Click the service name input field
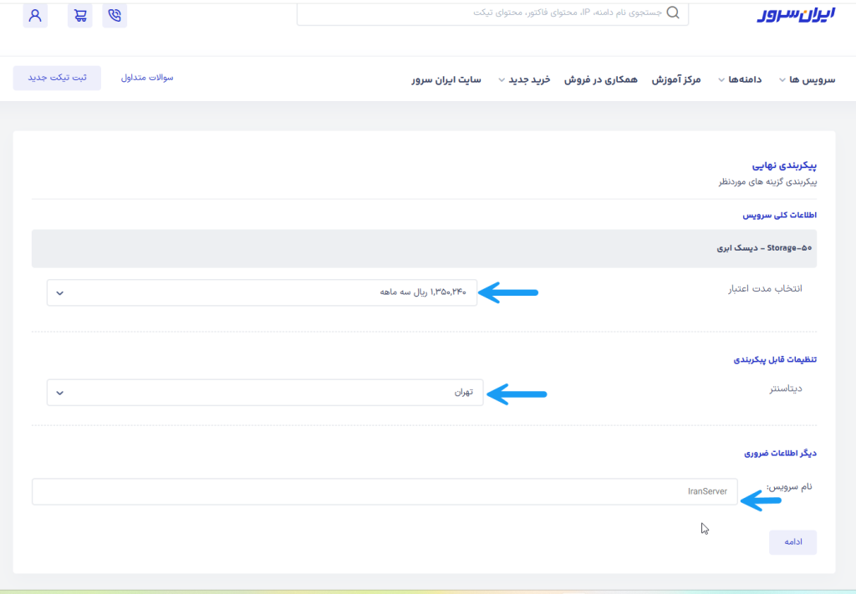 pyautogui.click(x=385, y=491)
